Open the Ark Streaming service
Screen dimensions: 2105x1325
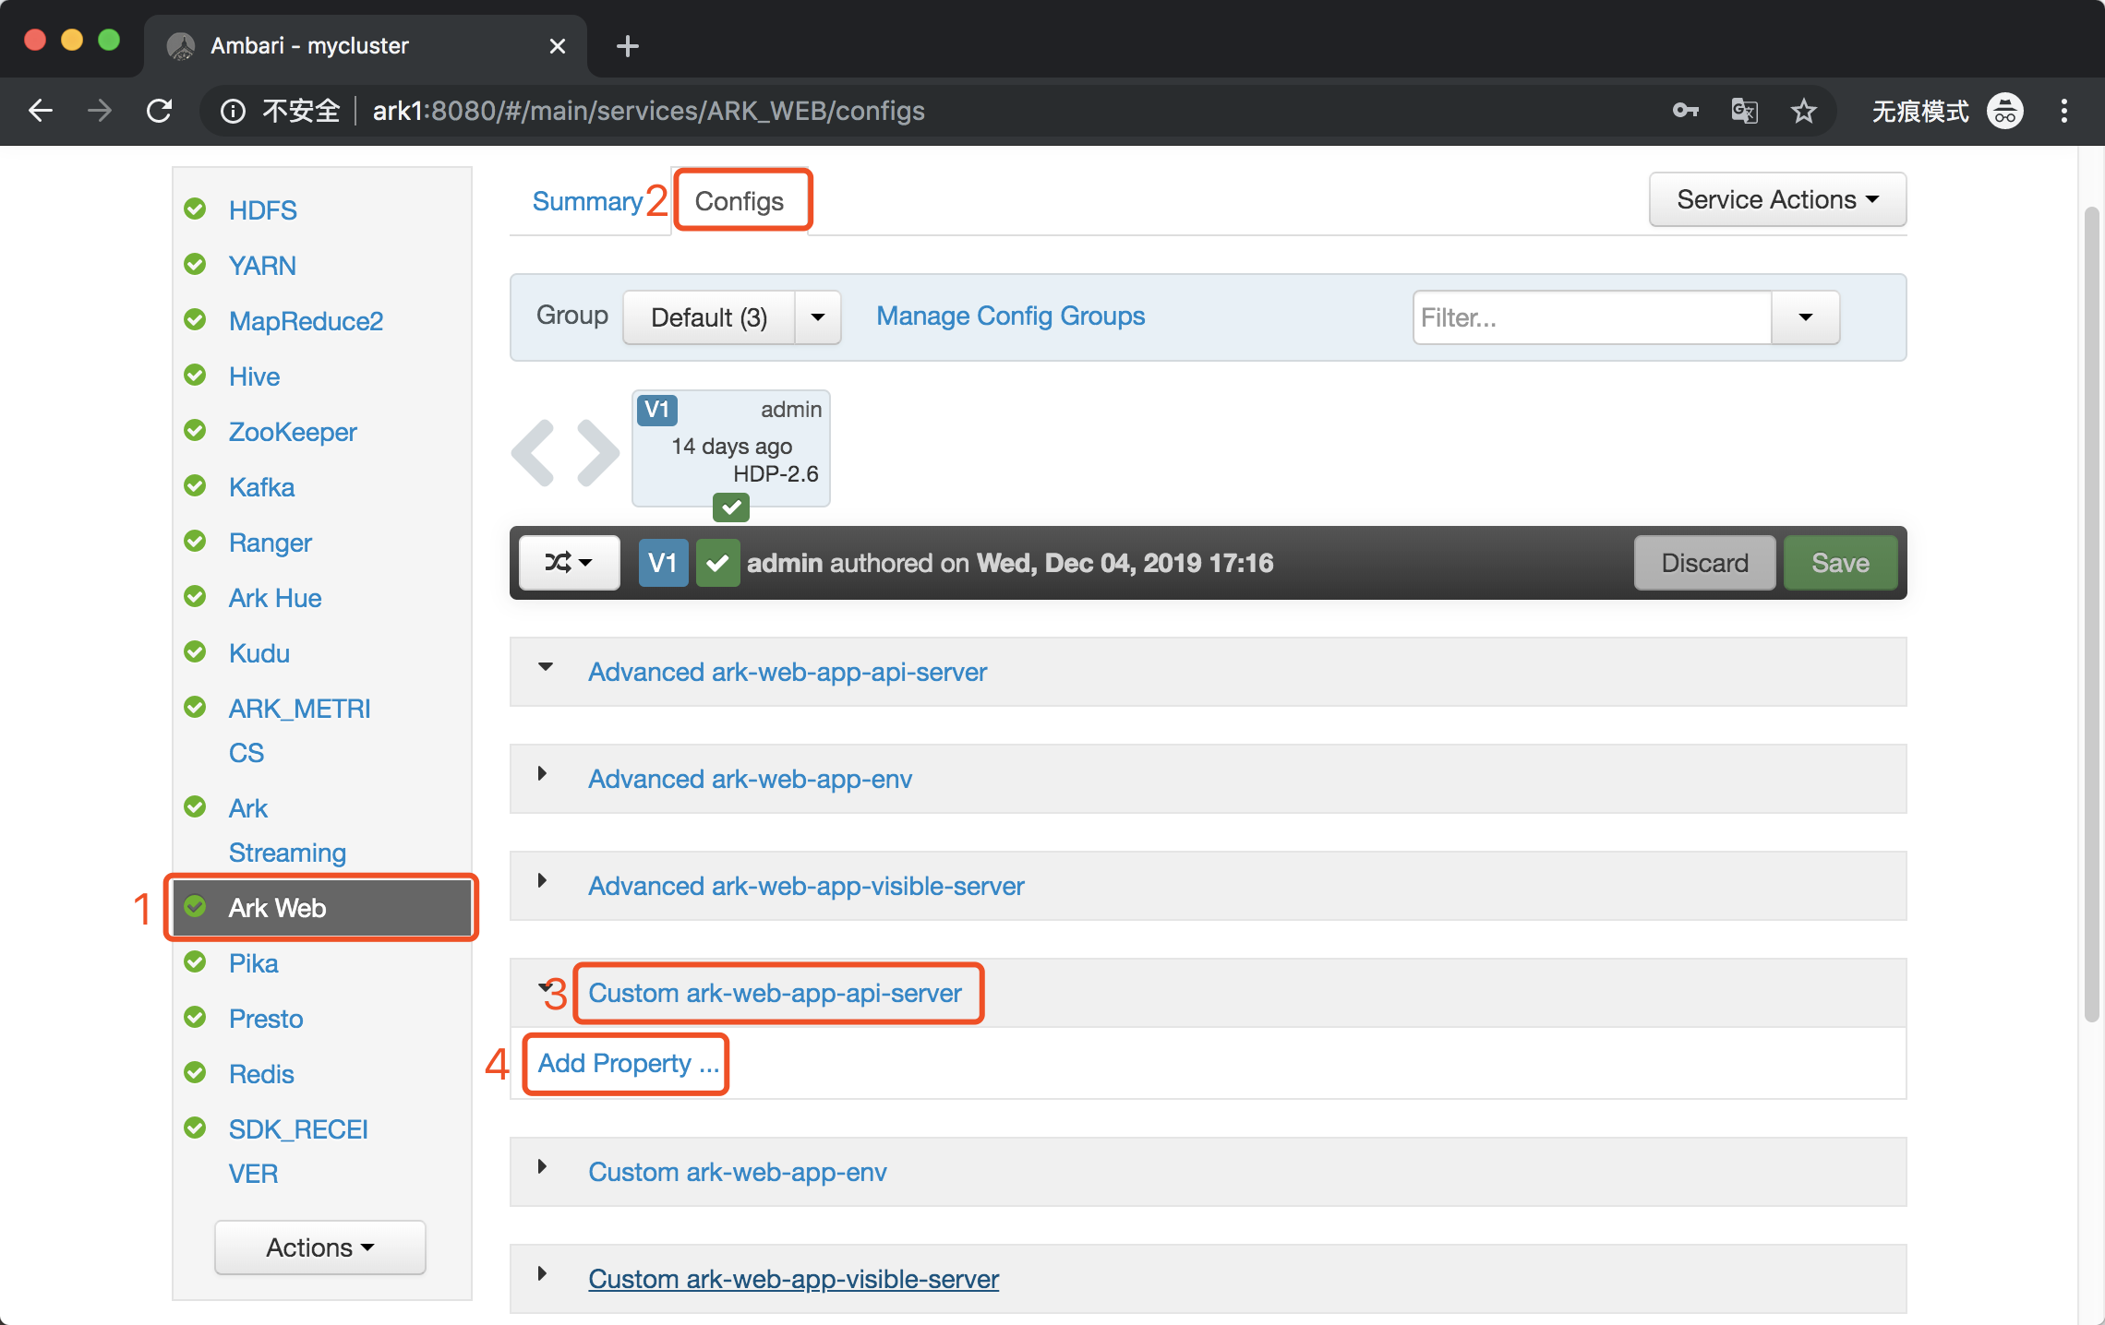287,830
